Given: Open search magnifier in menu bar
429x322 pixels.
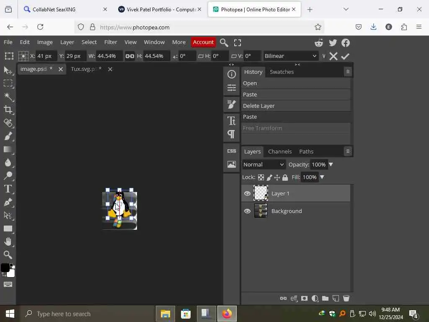Looking at the screenshot, I should 224,42.
